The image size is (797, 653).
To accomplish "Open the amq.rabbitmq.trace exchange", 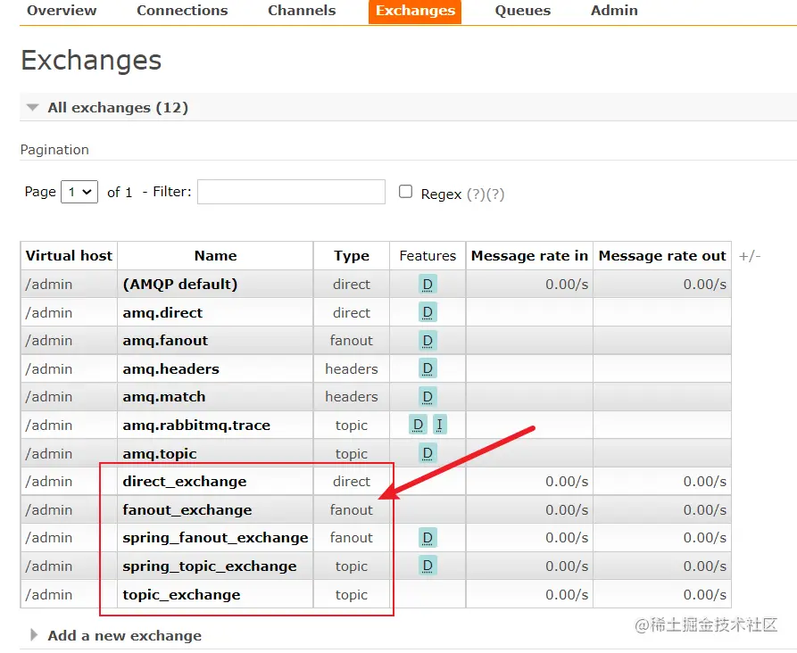I will [x=196, y=426].
